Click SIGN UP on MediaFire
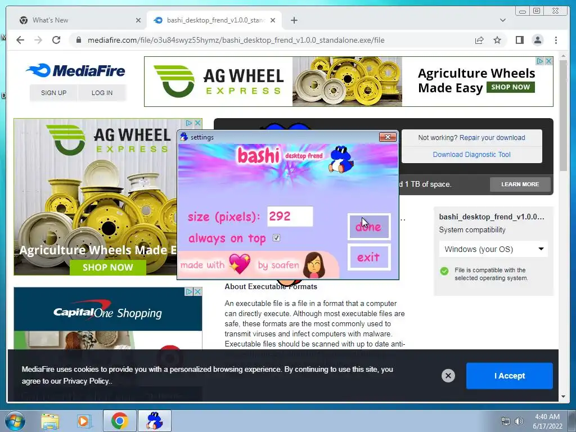 tap(53, 93)
